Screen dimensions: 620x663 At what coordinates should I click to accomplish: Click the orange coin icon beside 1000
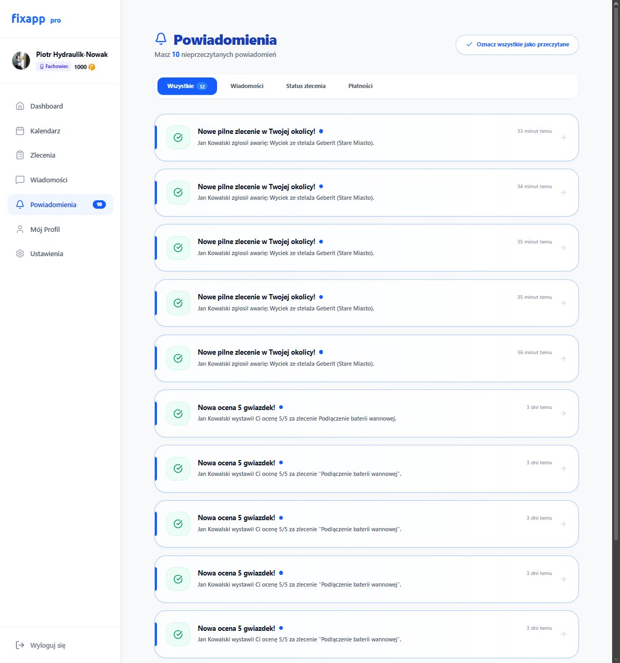pyautogui.click(x=92, y=67)
